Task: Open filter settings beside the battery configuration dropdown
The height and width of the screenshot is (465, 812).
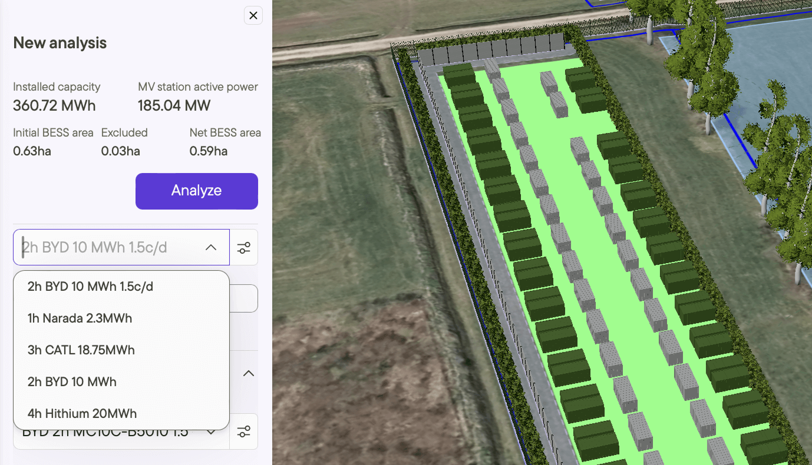Action: click(x=244, y=247)
